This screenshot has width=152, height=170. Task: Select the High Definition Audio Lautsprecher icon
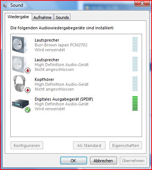[20, 64]
